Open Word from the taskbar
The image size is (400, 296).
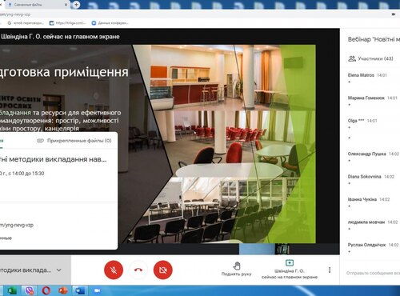(80, 290)
